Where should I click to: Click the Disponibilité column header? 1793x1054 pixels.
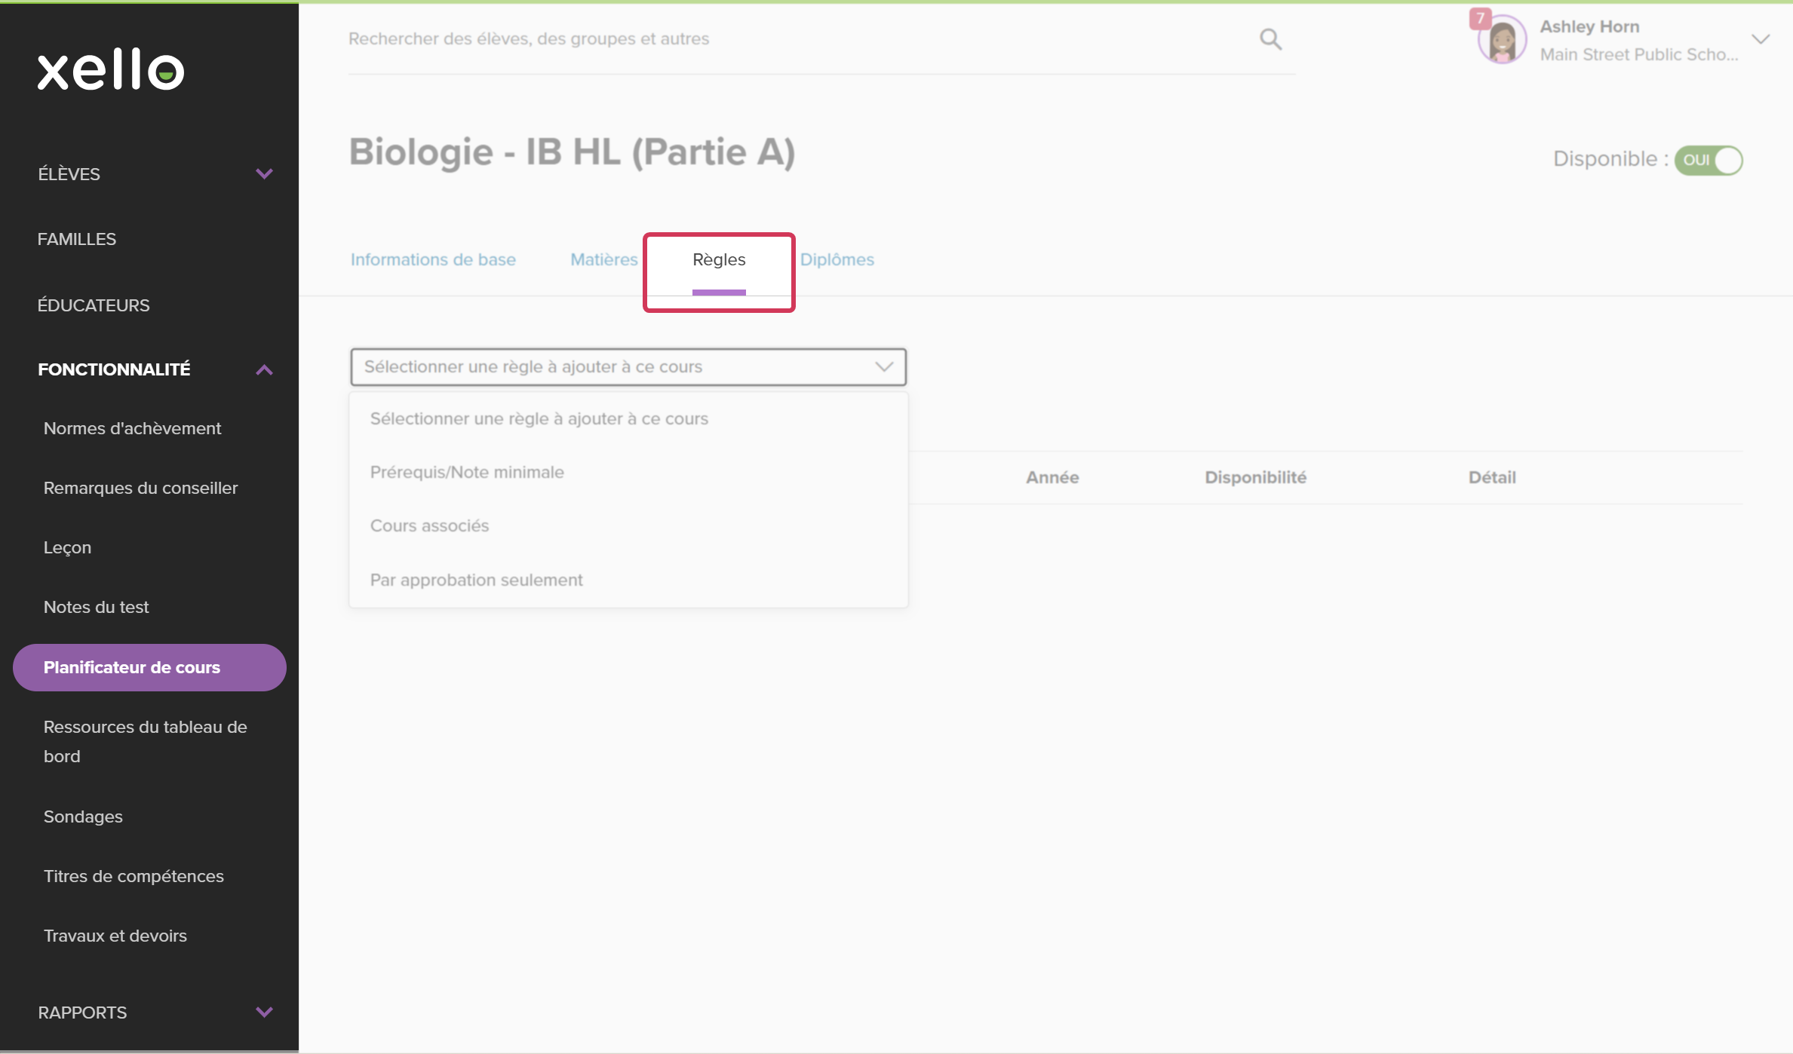point(1255,477)
